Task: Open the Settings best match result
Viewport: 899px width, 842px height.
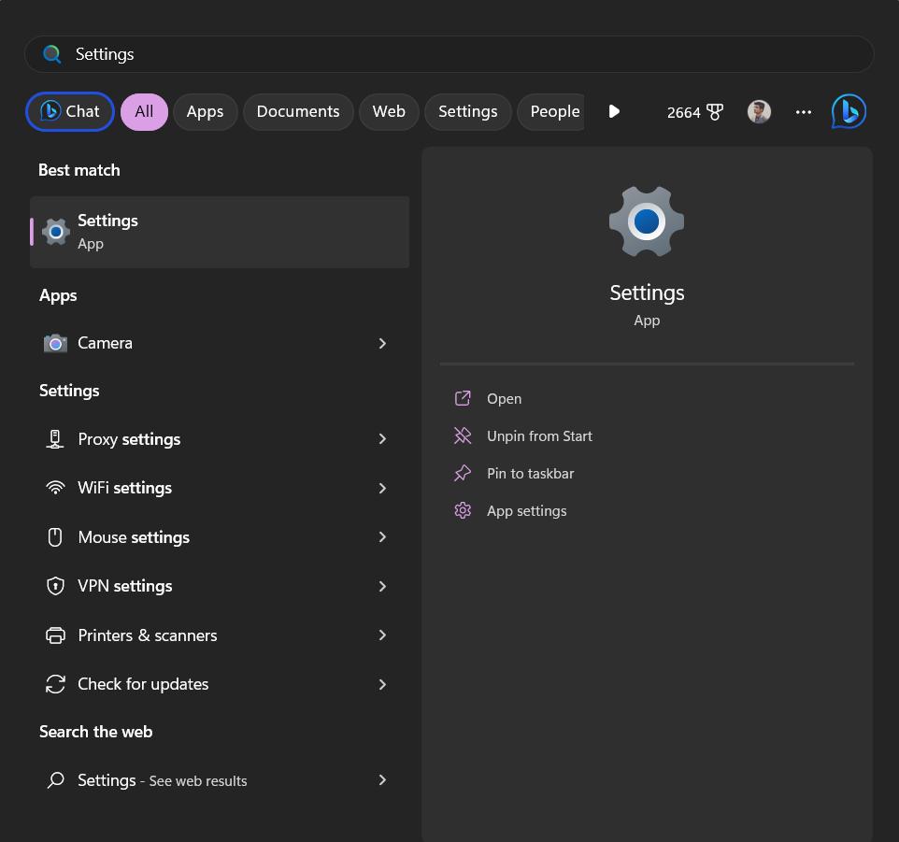Action: pos(220,232)
